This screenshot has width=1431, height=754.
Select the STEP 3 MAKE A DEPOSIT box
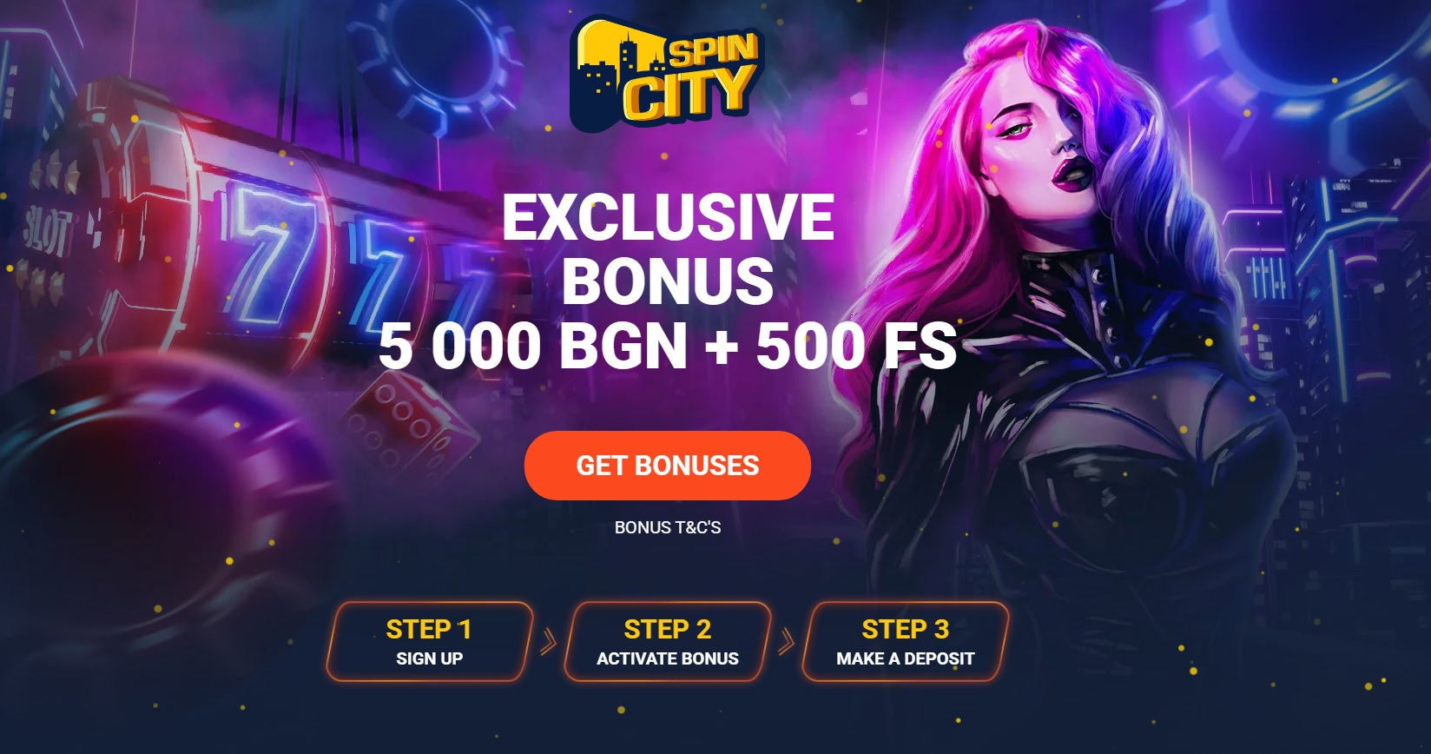click(x=905, y=642)
